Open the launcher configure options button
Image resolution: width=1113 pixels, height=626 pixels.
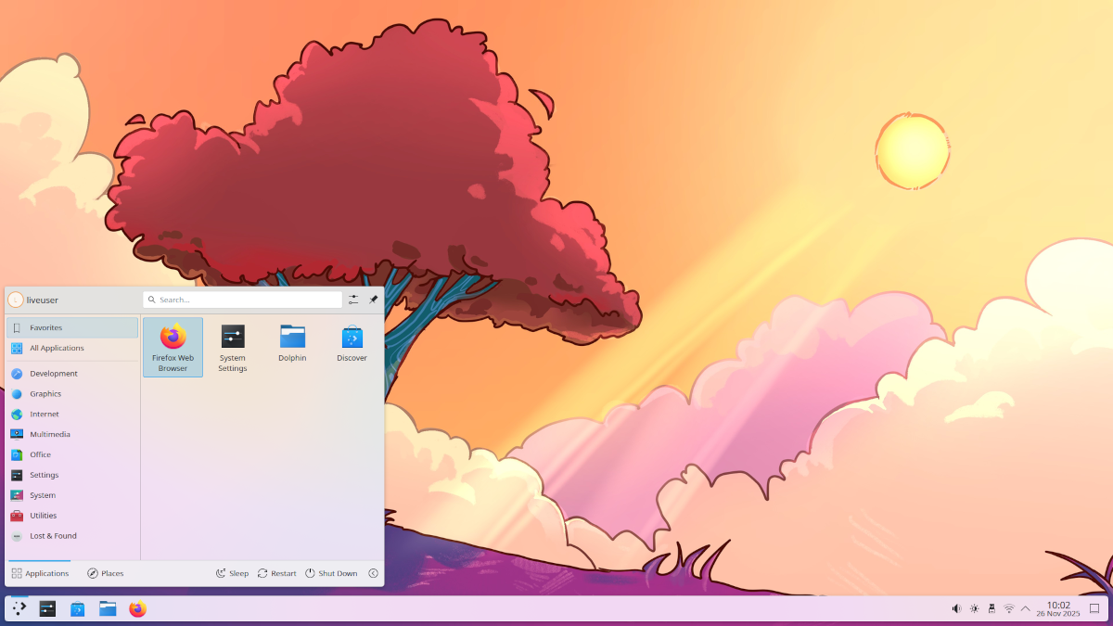[353, 300]
